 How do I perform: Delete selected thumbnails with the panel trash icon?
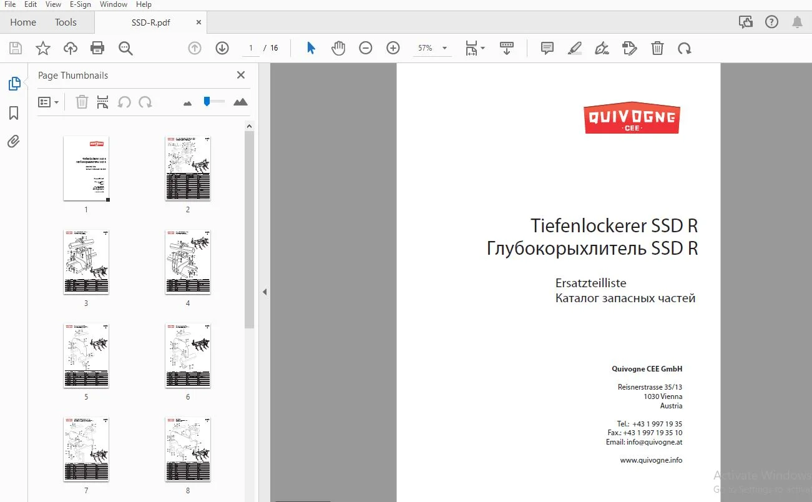[x=82, y=102]
